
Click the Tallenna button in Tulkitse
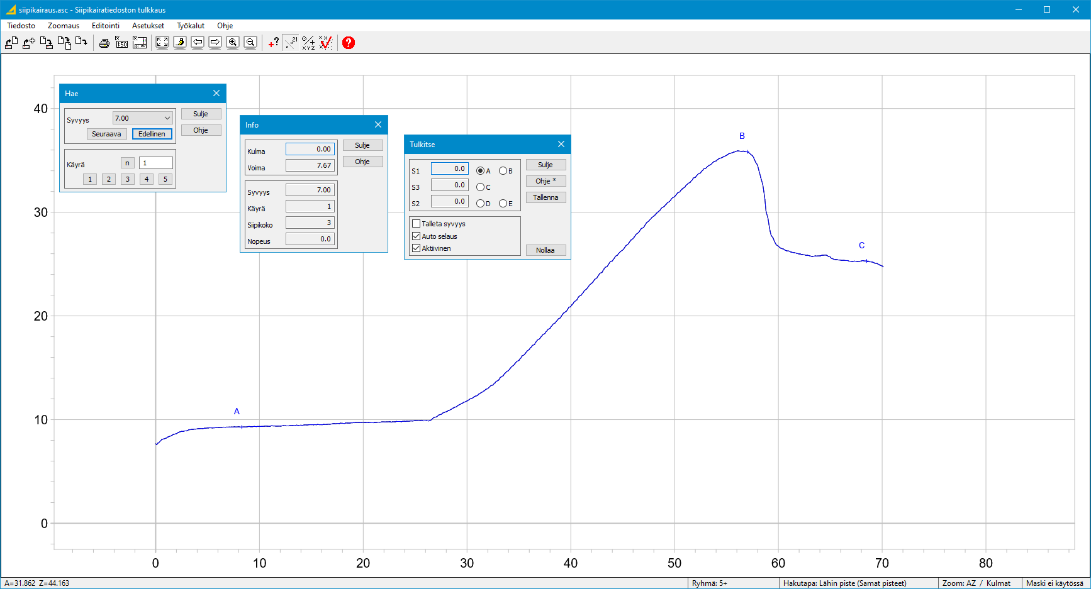pos(545,197)
